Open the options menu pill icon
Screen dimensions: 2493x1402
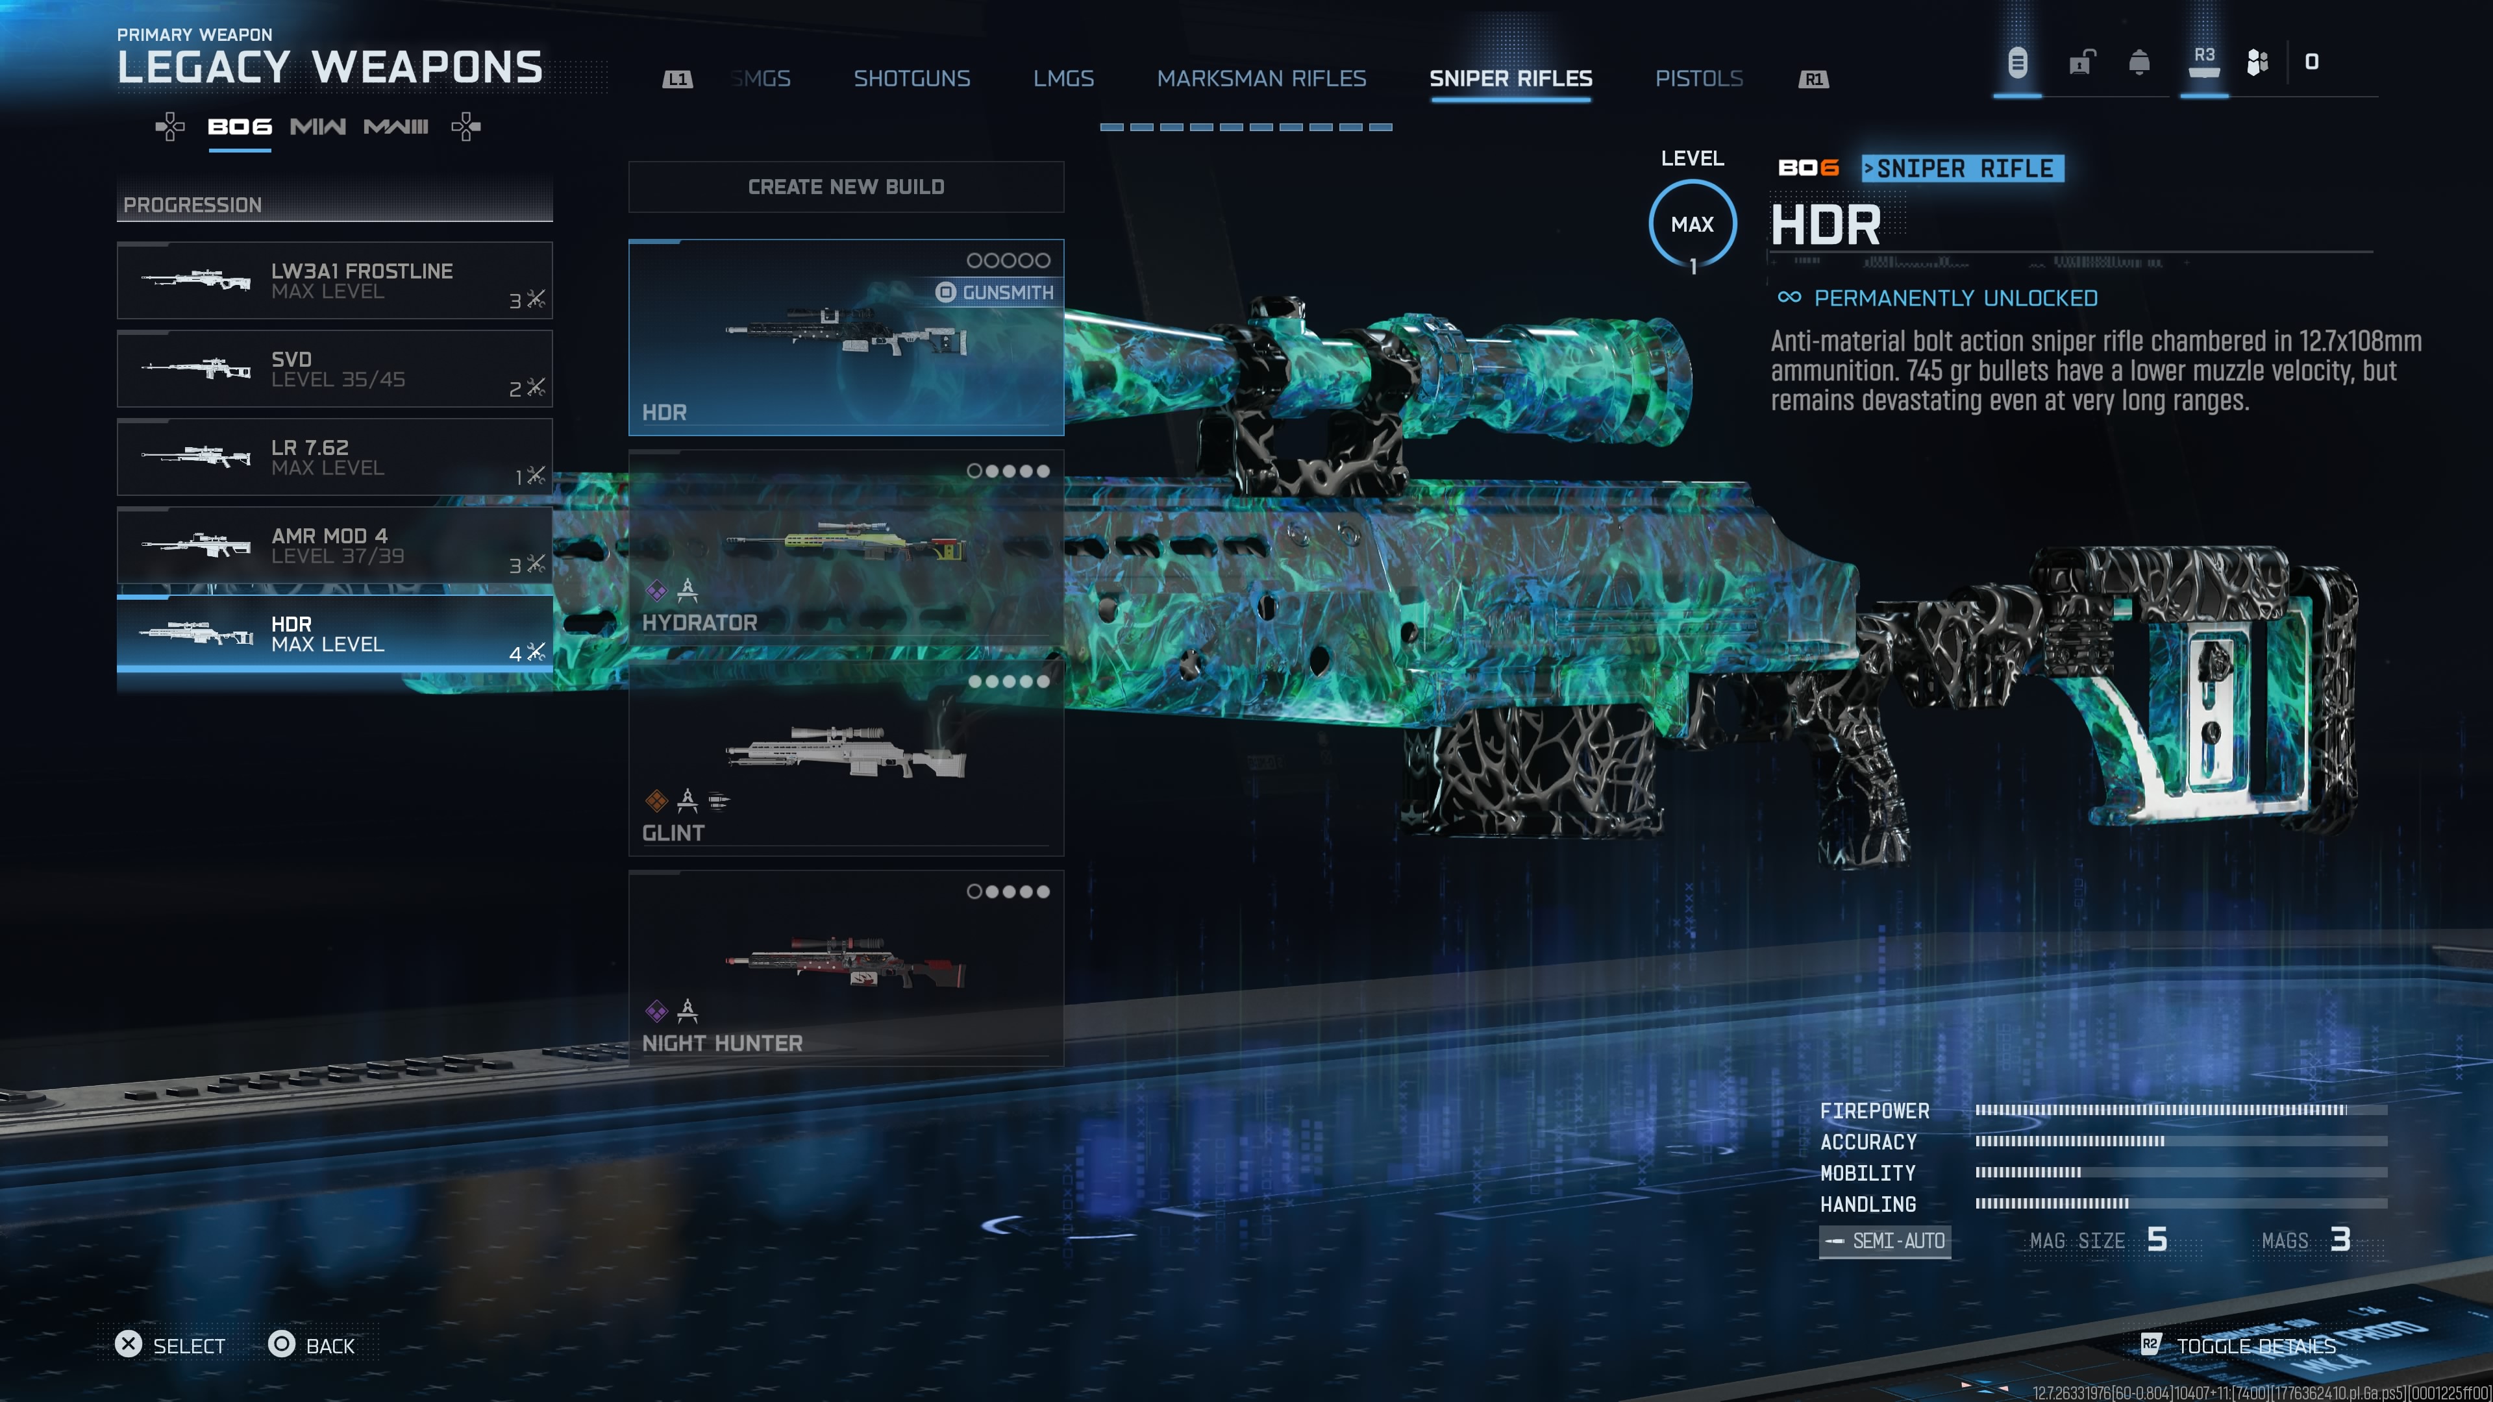[2017, 63]
